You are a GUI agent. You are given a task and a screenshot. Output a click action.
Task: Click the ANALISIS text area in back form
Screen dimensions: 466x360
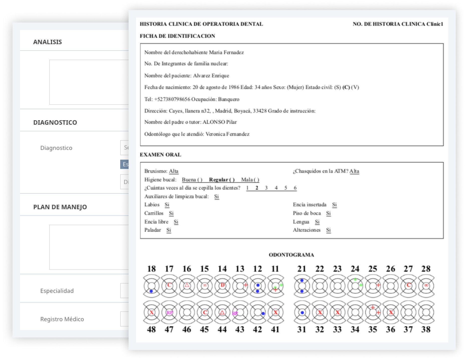(89, 82)
